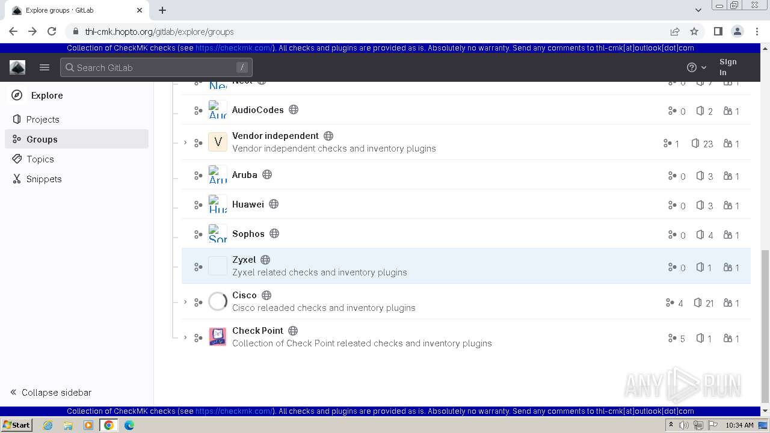The width and height of the screenshot is (770, 433).
Task: Reload the page
Action: (x=52, y=31)
